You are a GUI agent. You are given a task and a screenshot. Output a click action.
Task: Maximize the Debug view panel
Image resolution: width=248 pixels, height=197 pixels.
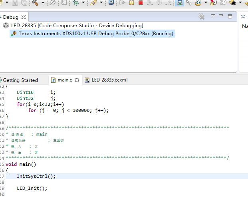pyautogui.click(x=230, y=16)
